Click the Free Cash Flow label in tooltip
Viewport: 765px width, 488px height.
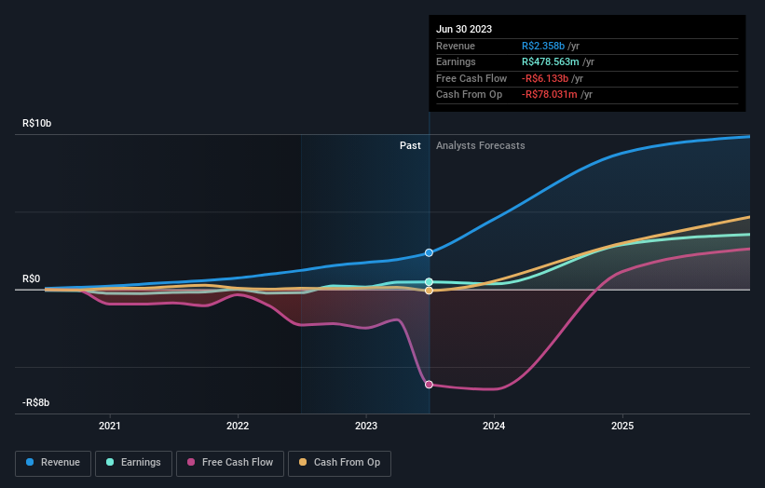pos(471,78)
